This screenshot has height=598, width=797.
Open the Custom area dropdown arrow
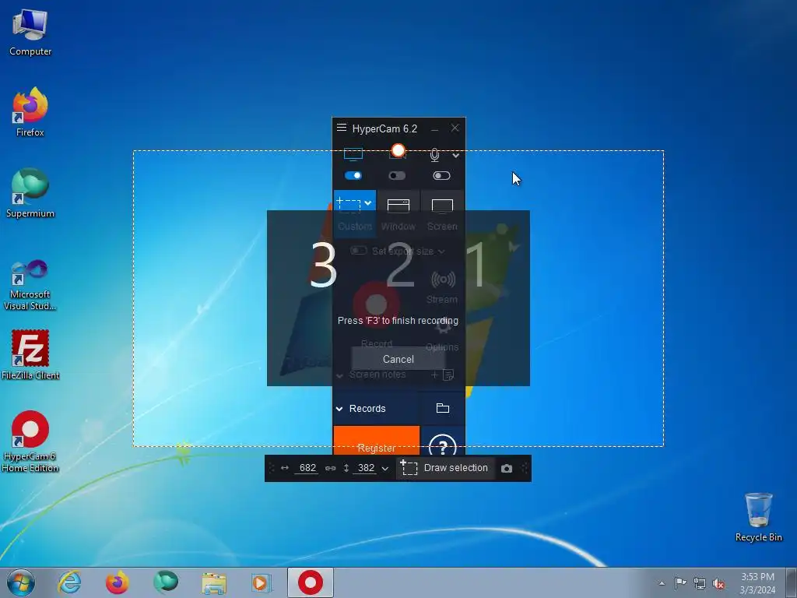(x=368, y=203)
